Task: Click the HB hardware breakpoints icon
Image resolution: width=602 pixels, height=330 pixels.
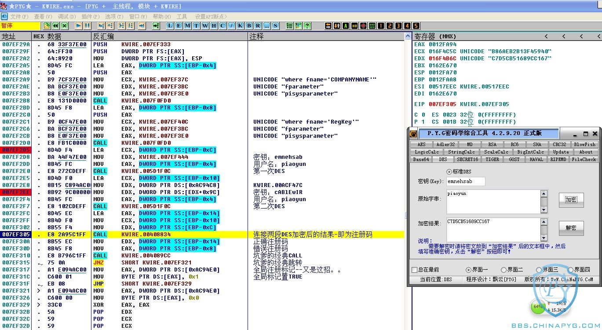Action: pyautogui.click(x=354, y=26)
